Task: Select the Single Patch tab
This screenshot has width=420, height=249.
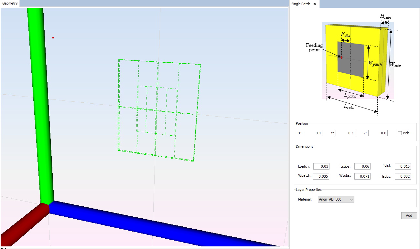Action: [x=301, y=4]
